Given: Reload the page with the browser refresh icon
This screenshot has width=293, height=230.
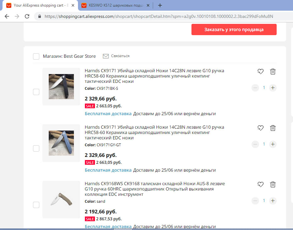Looking at the screenshot, I should pos(27,16).
